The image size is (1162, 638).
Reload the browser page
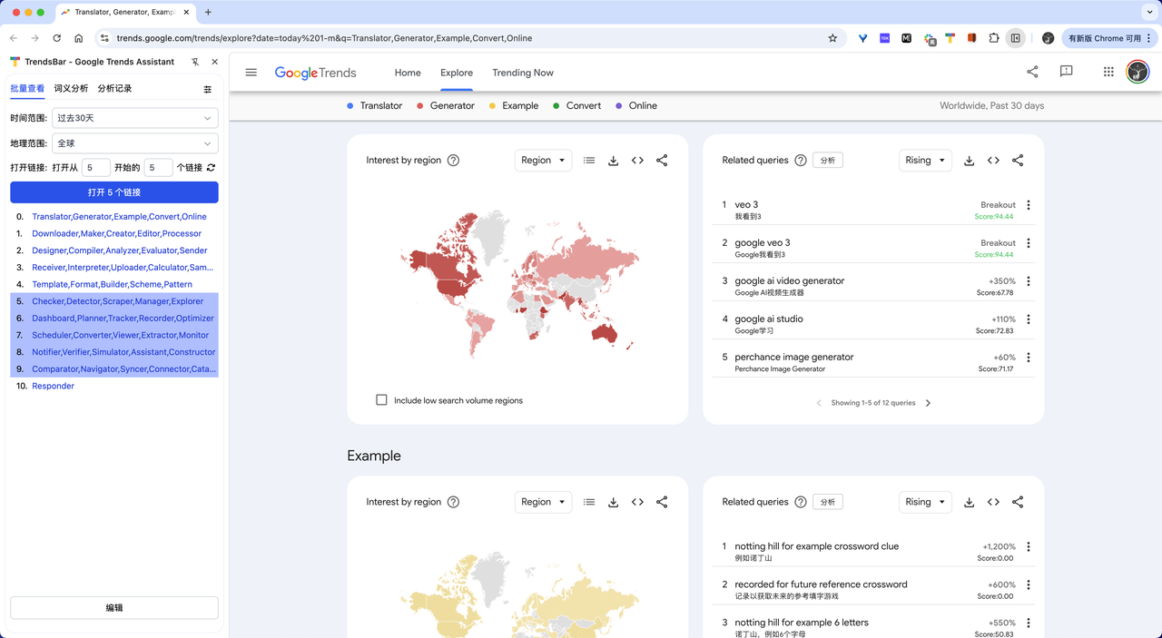pyautogui.click(x=57, y=38)
